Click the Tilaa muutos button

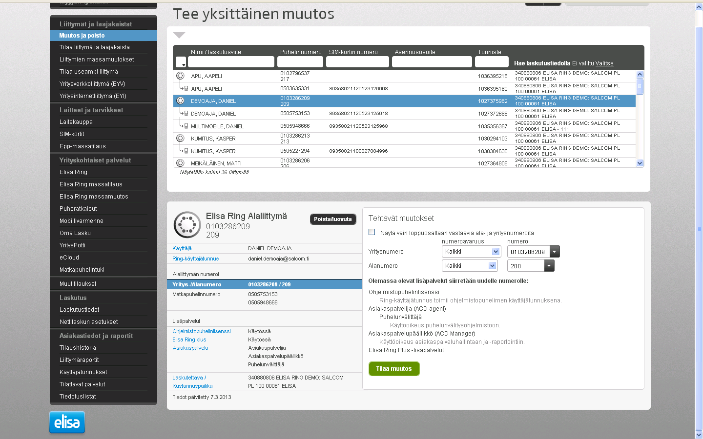pos(394,369)
